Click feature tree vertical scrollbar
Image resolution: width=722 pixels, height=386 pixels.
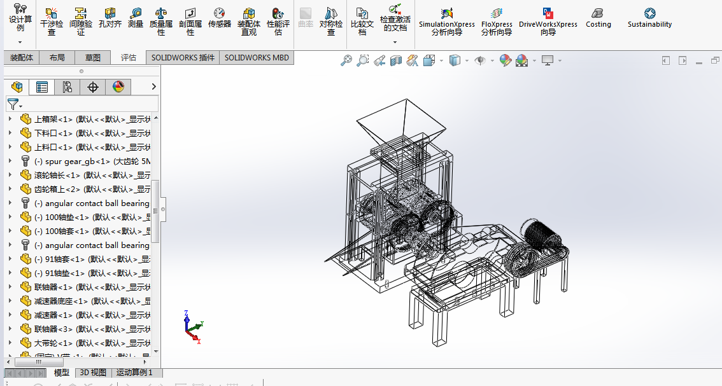pyautogui.click(x=155, y=212)
